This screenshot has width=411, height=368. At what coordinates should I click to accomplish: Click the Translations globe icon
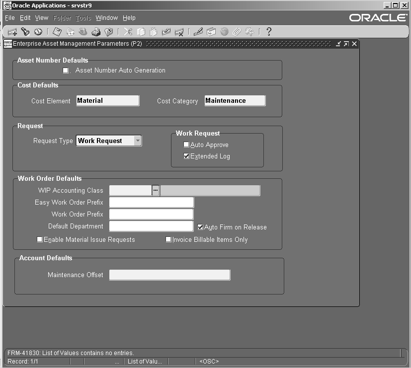(224, 32)
